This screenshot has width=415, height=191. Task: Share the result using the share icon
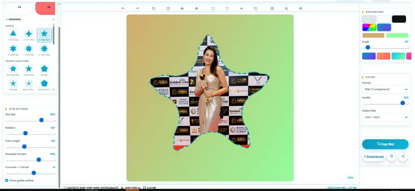pyautogui.click(x=403, y=156)
